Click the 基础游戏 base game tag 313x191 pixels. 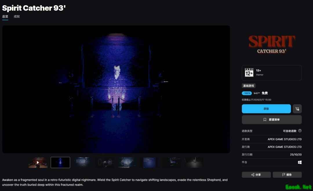pyautogui.click(x=249, y=86)
